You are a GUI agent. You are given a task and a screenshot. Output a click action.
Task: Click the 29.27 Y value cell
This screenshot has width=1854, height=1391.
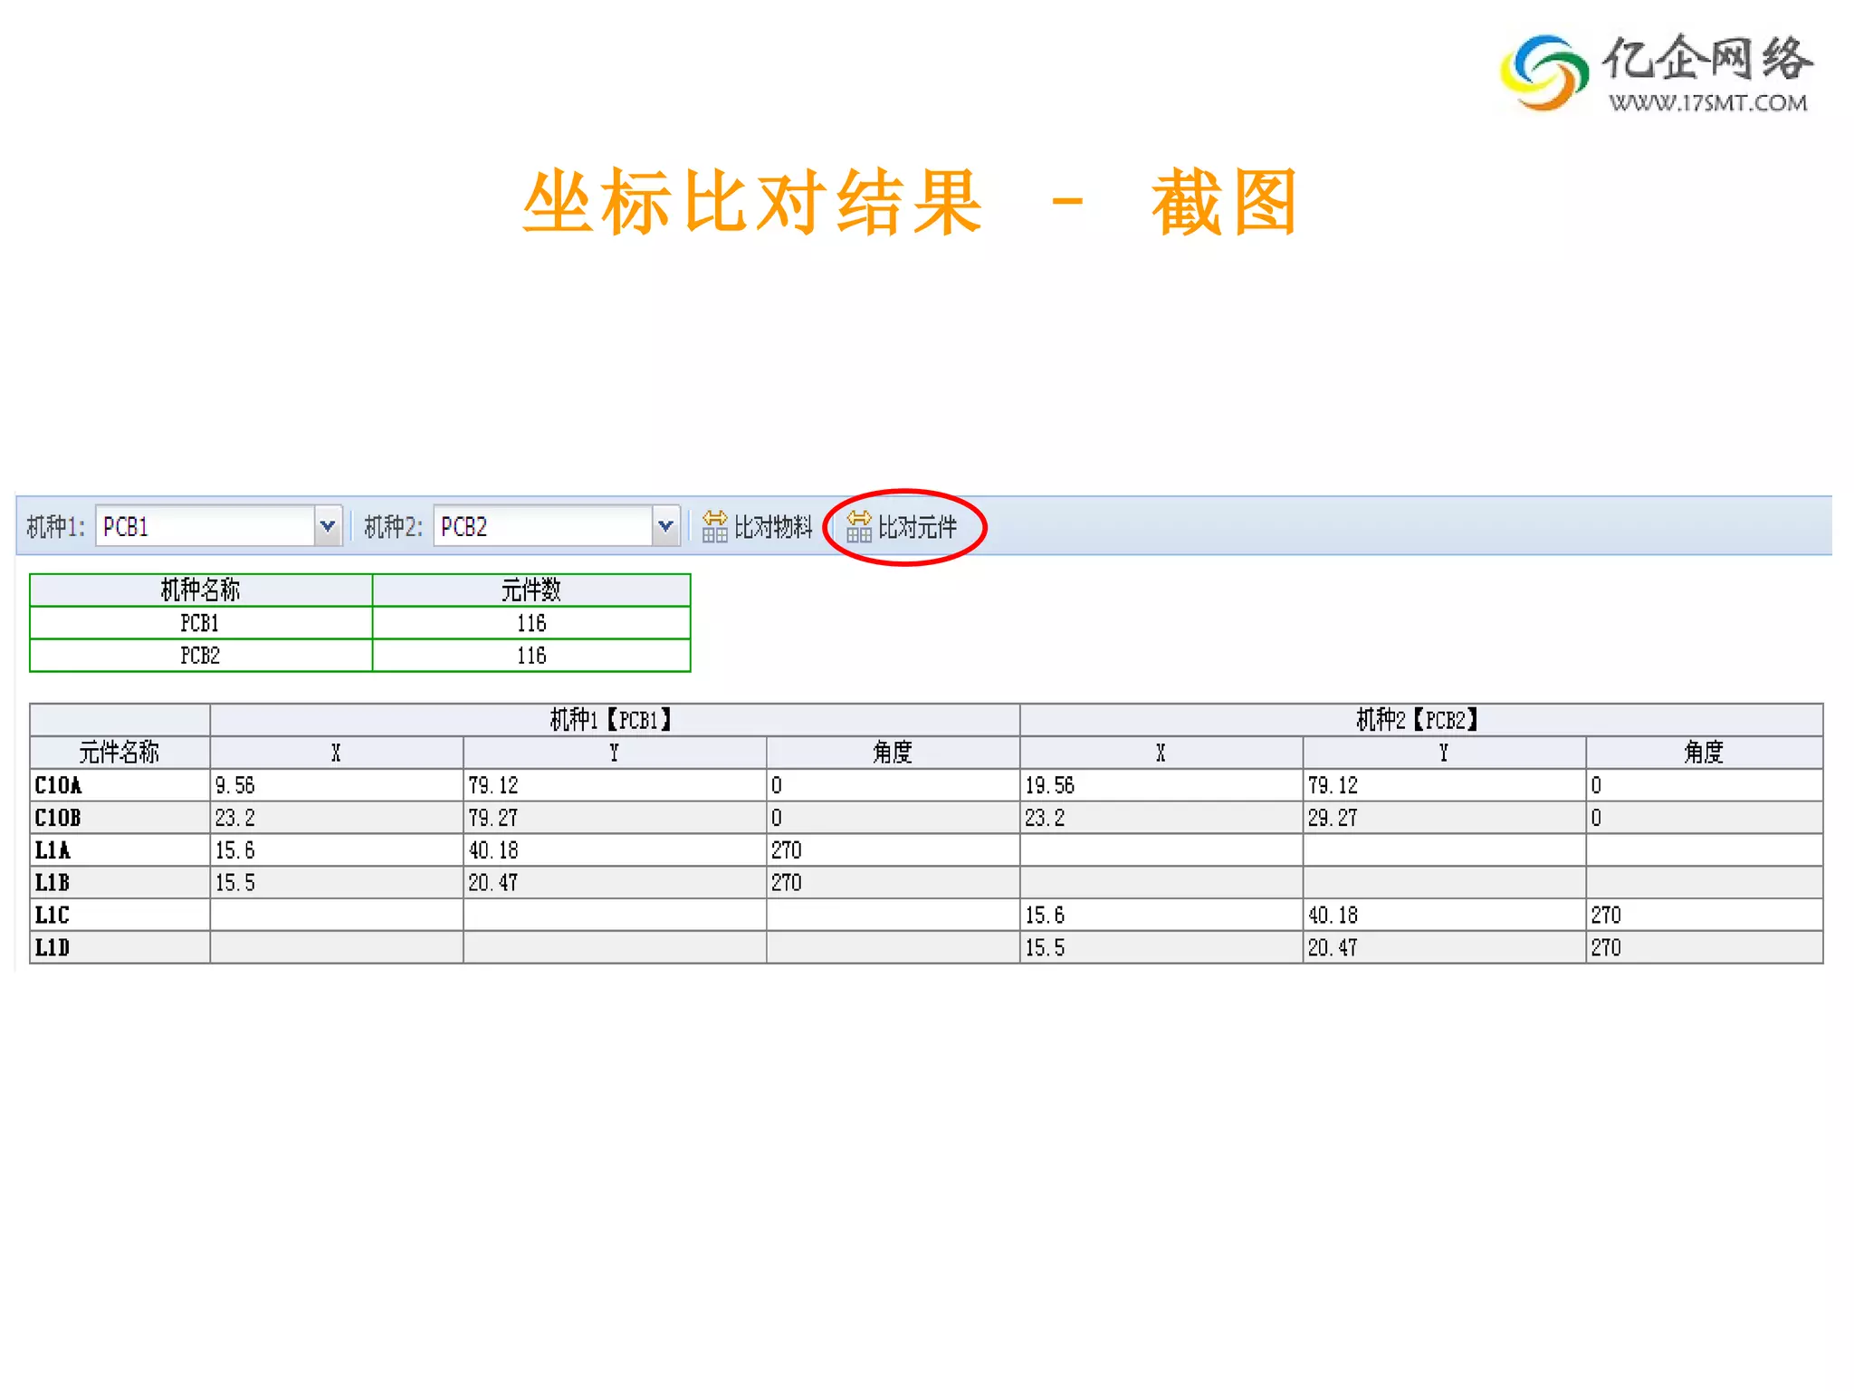1445,818
